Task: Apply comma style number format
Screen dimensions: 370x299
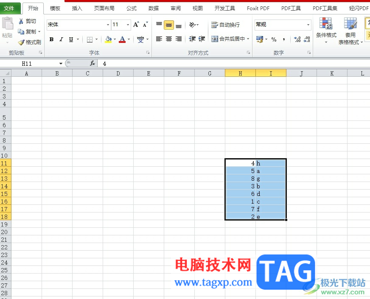Action: tap(283, 39)
